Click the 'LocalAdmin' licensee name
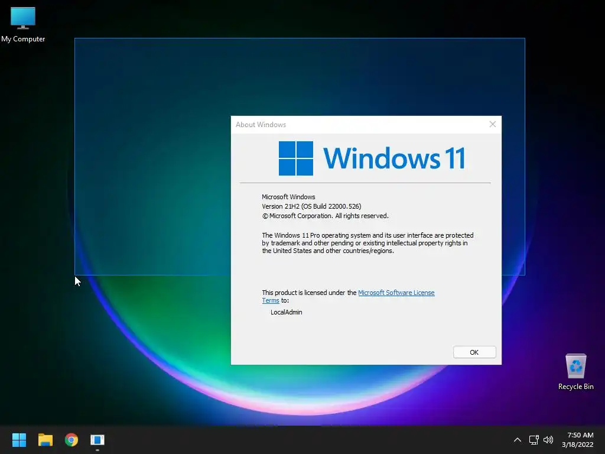 coord(287,312)
